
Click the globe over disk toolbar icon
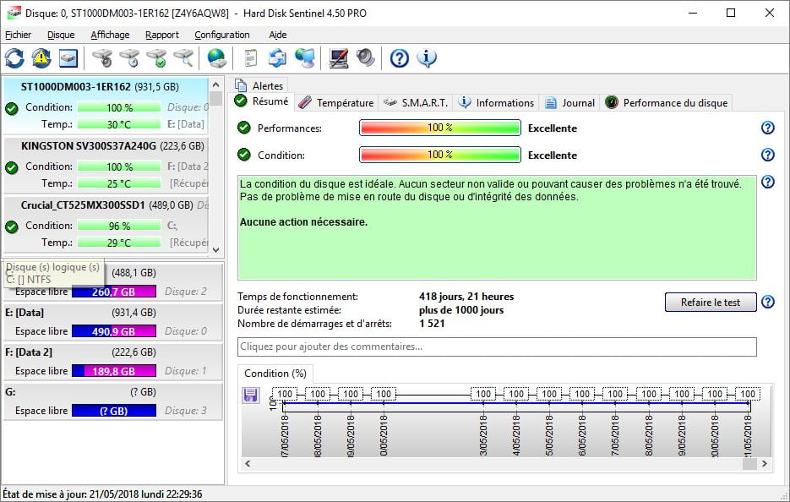coord(216,58)
